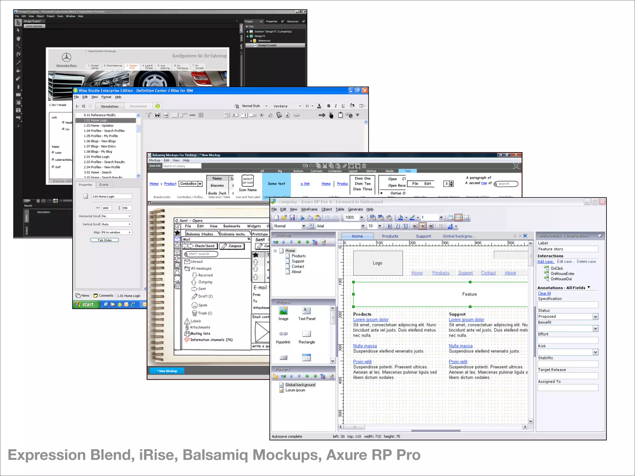
Task: Select the Pen tool in Expression Blend
Action: tap(18, 87)
